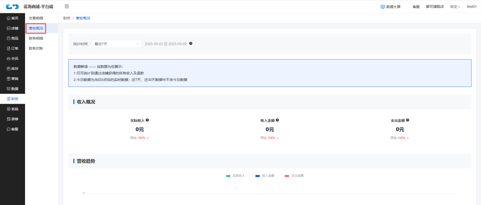This screenshot has width=481, height=205.
Task: Click the 蓝海商城 logo icon
Action: (x=12, y=7)
